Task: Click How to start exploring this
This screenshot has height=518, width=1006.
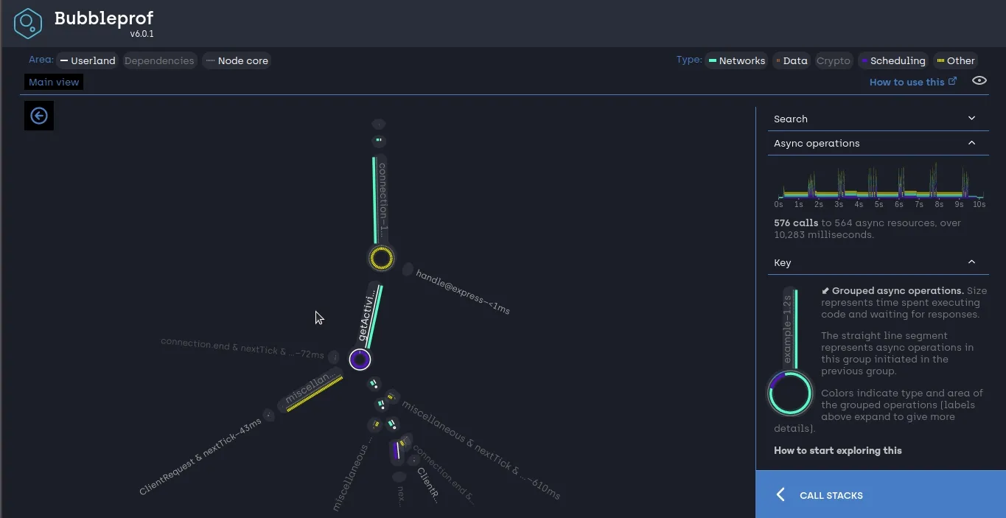Action: (837, 450)
